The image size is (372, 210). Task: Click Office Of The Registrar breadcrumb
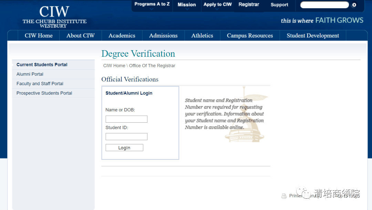(152, 66)
